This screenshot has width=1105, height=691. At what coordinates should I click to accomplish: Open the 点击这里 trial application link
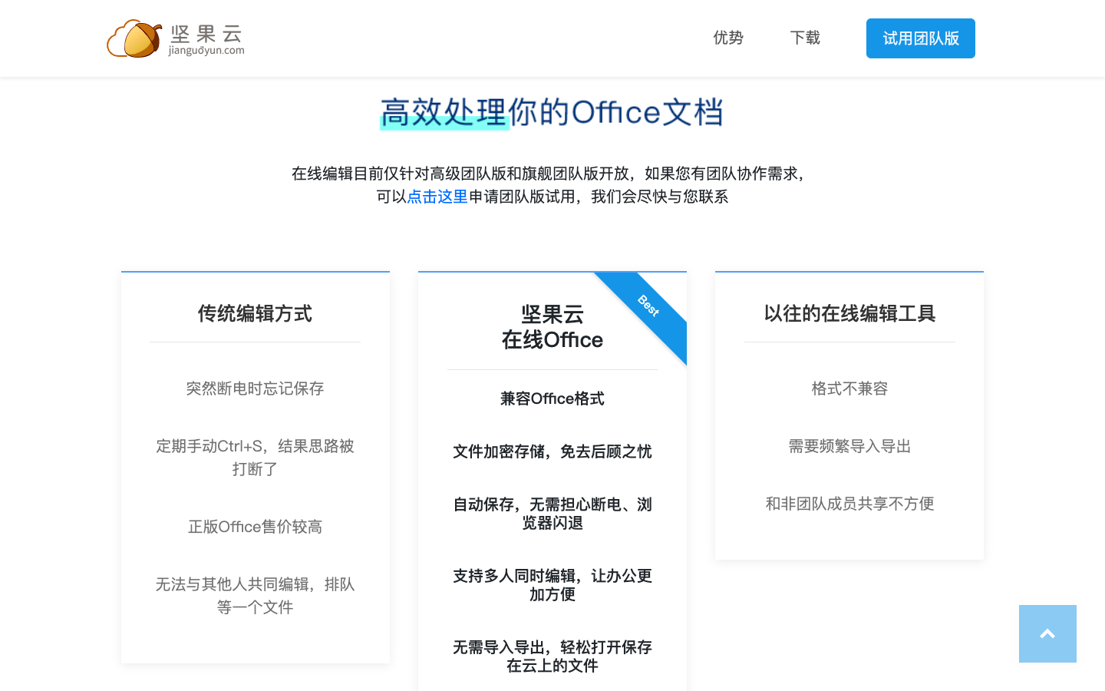[x=436, y=197]
